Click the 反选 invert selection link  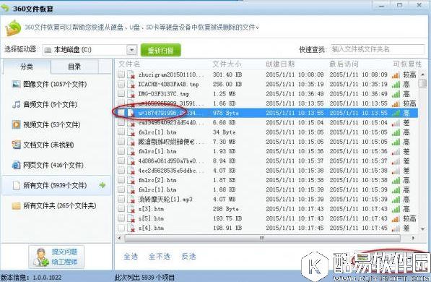pos(188,257)
